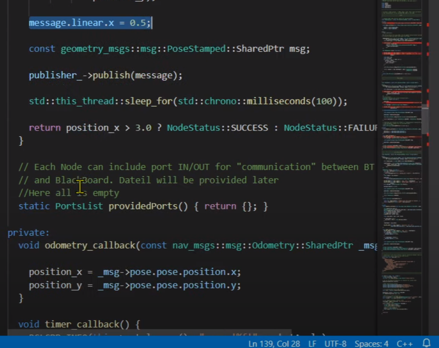Click the private: access specifier

click(x=28, y=232)
